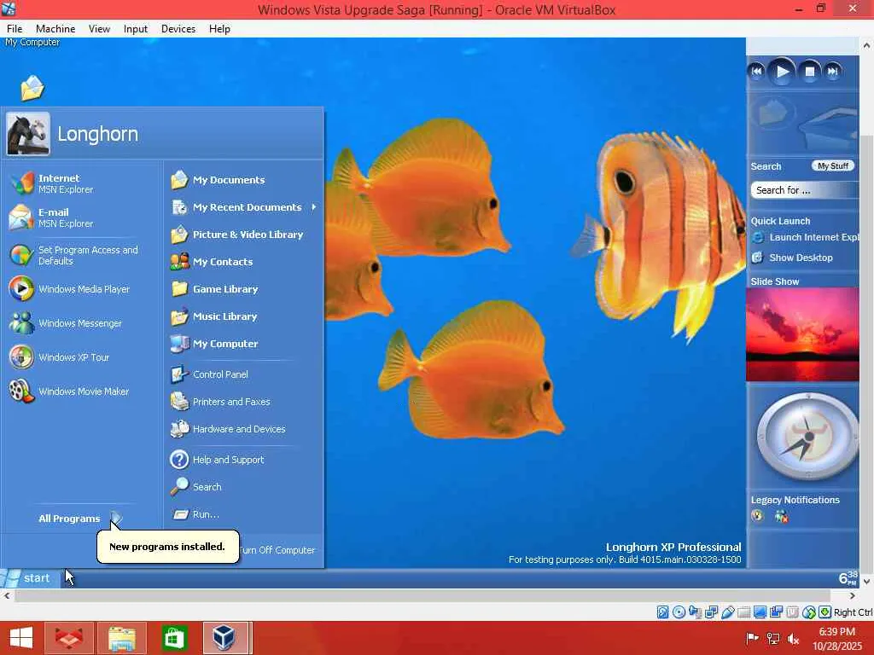Open Windows 8 Start button on host
This screenshot has width=874, height=655.
(21, 638)
